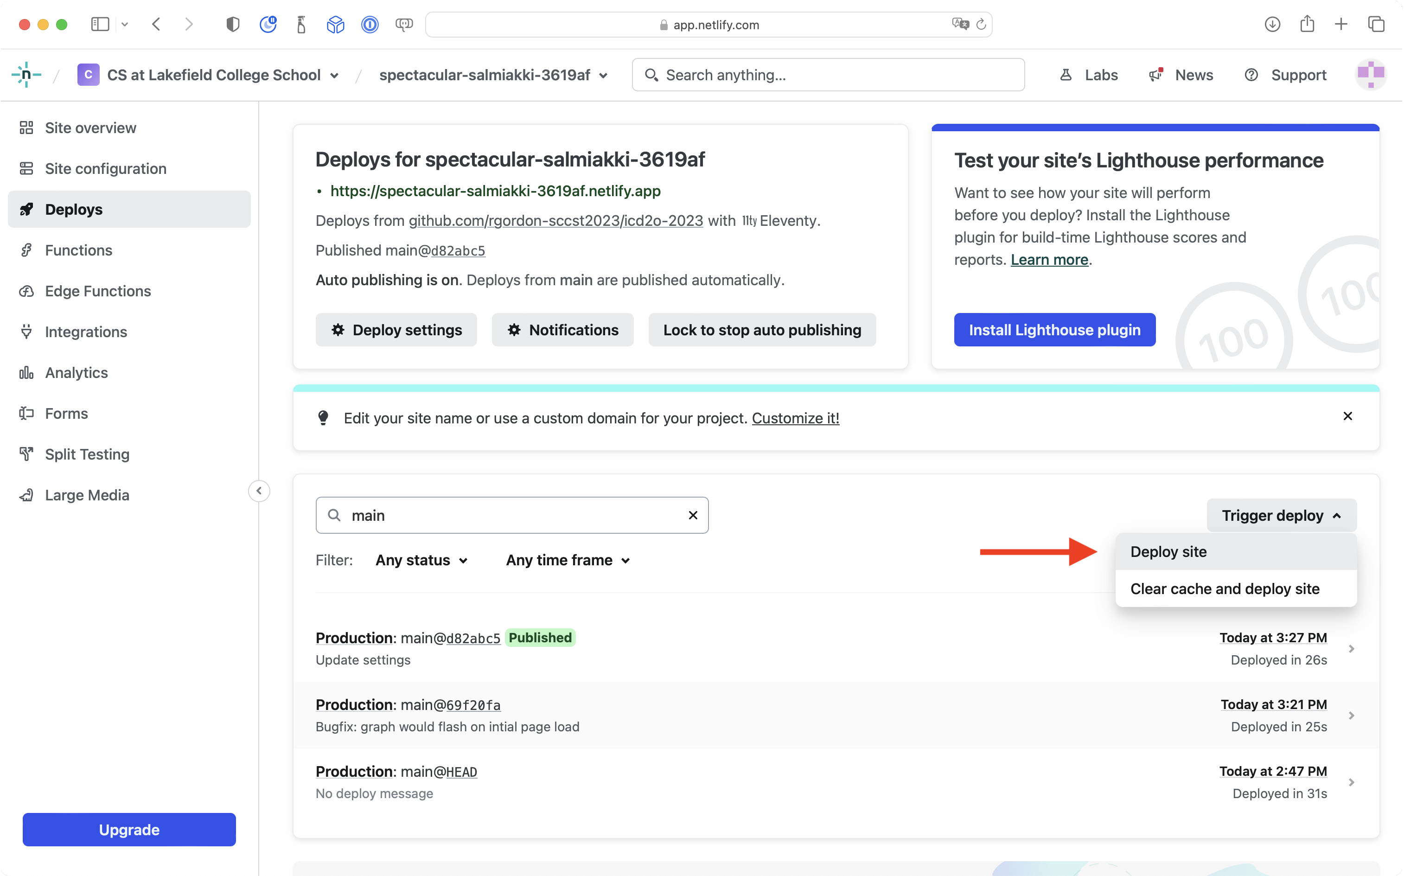This screenshot has height=876, width=1404.
Task: Collapse the Trigger deploy dropdown
Action: pyautogui.click(x=1281, y=515)
